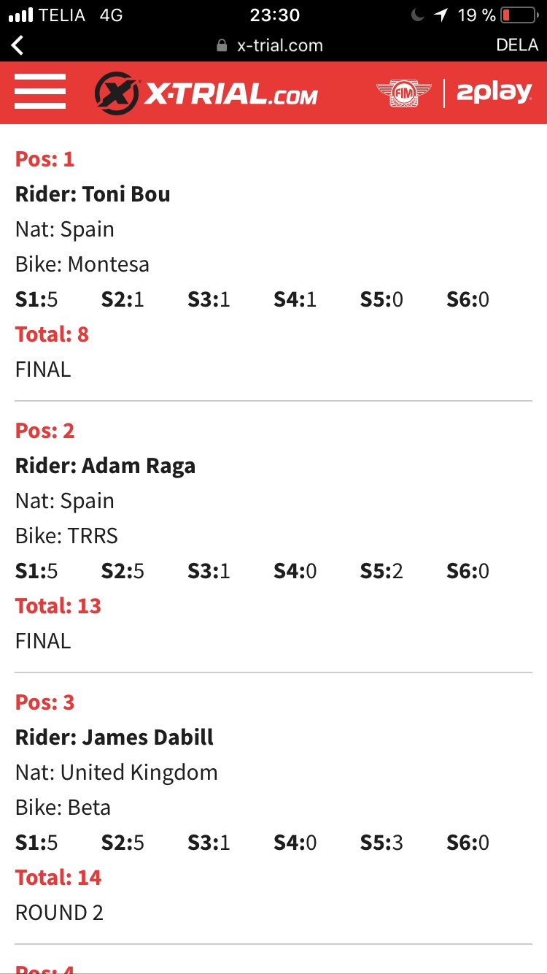Tap the Total: 13 score
Viewport: 547px width, 974px height.
[58, 606]
